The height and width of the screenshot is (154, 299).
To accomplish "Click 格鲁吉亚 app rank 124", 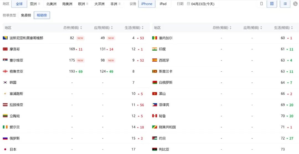I will tap(103, 71).
